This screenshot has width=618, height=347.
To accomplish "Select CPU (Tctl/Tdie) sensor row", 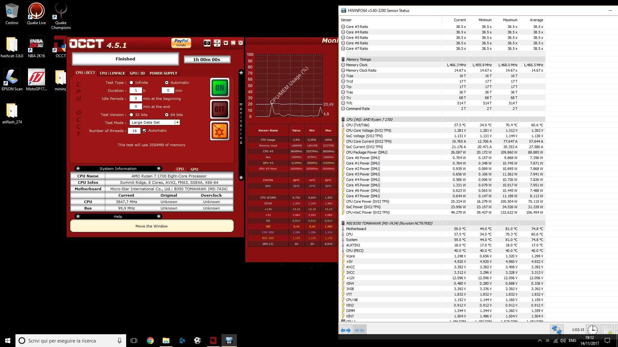I will (443, 125).
